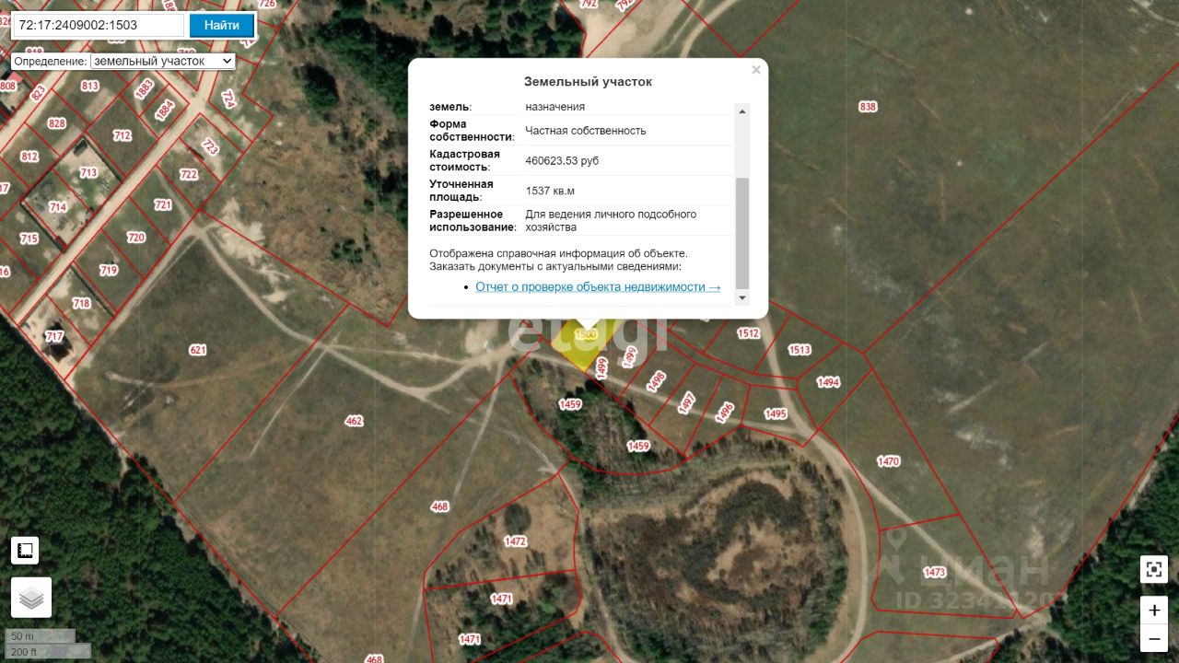Click the 50 m scale bar
The width and height of the screenshot is (1179, 663).
(x=41, y=636)
